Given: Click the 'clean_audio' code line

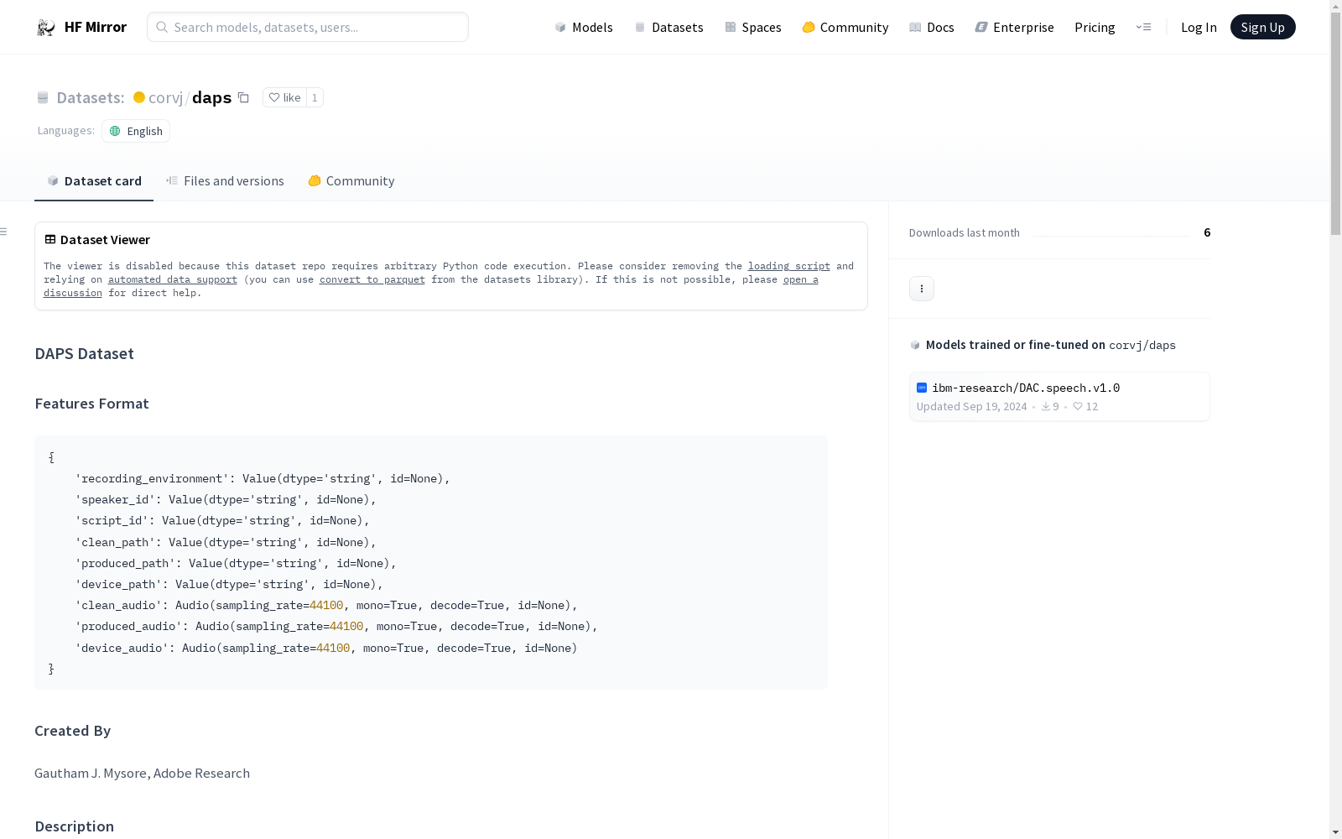Looking at the screenshot, I should 326,605.
